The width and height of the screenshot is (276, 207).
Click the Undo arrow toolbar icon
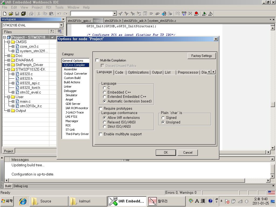point(59,13)
